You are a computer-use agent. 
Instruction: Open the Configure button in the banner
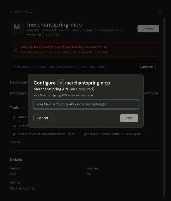coord(146,67)
